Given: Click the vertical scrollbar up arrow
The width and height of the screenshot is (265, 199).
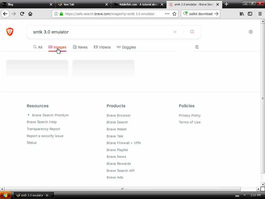Looking at the screenshot, I should click(x=263, y=21).
